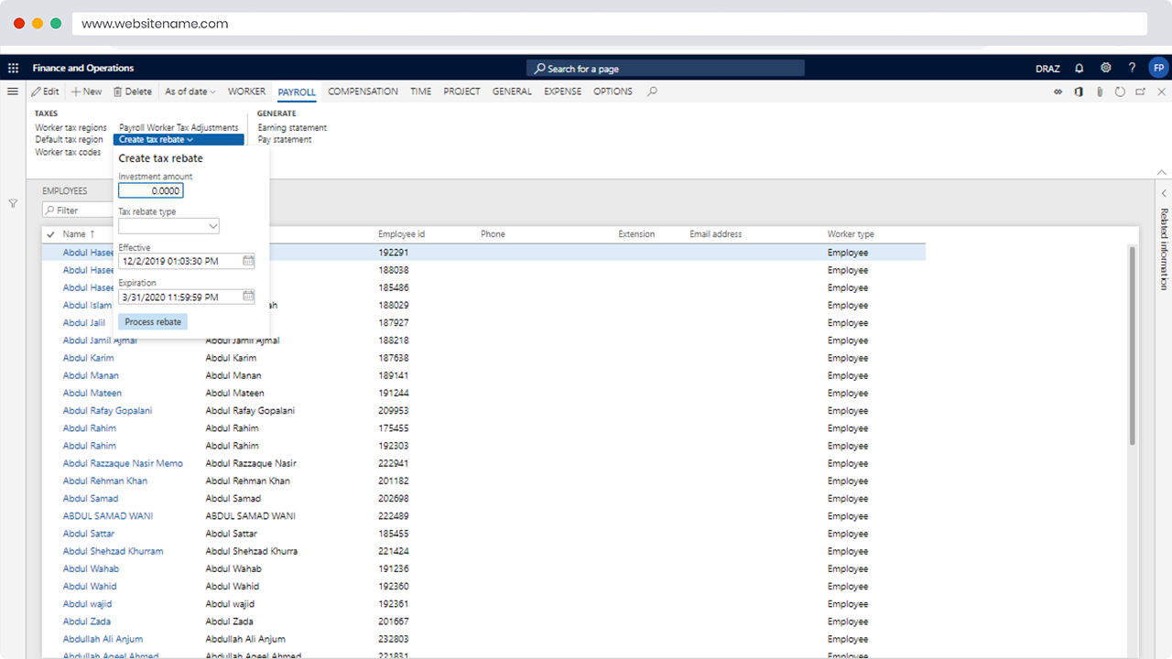Click the action pane search magnifier

coord(652,92)
